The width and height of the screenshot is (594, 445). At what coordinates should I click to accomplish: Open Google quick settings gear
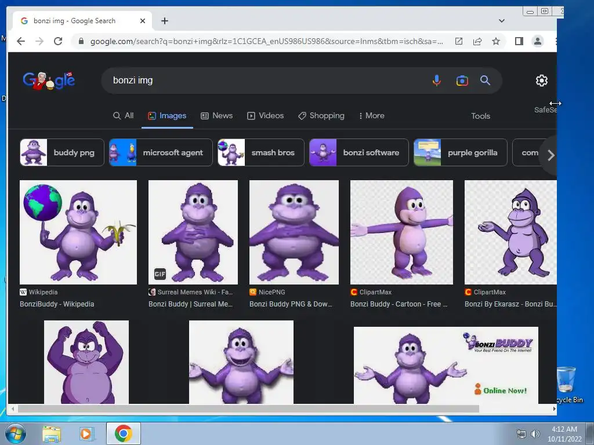pyautogui.click(x=542, y=80)
